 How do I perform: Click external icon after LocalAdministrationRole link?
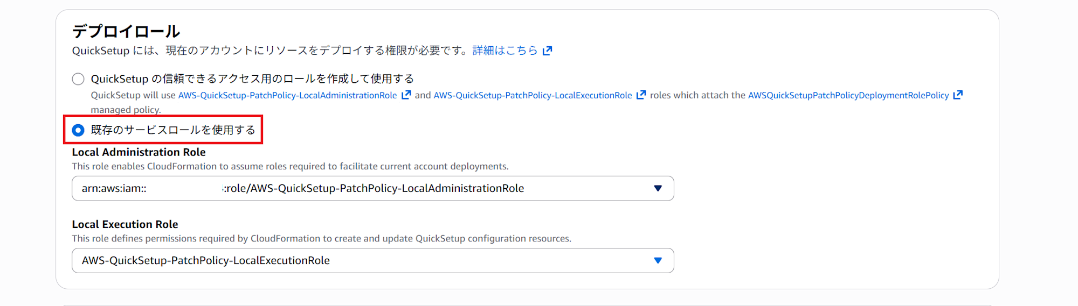click(406, 95)
